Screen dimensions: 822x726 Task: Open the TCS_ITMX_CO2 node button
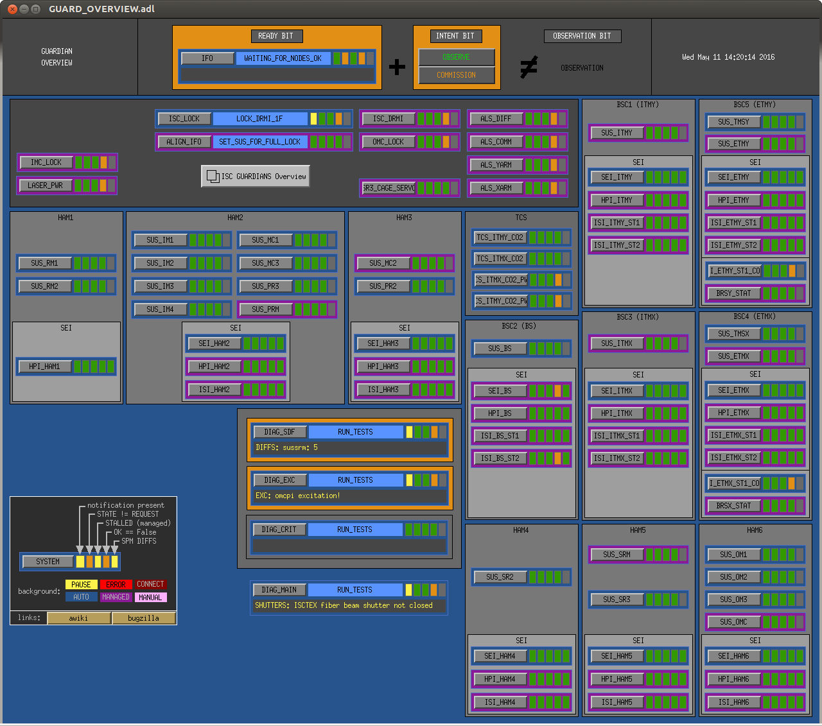pos(500,259)
